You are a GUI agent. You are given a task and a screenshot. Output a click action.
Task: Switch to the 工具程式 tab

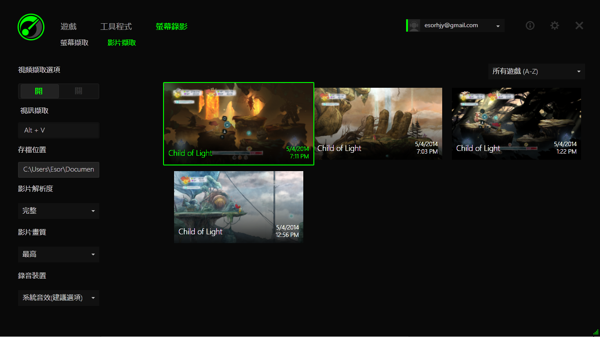pyautogui.click(x=116, y=27)
